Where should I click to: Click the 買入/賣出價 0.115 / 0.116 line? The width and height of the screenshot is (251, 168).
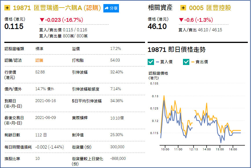(x=63, y=30)
